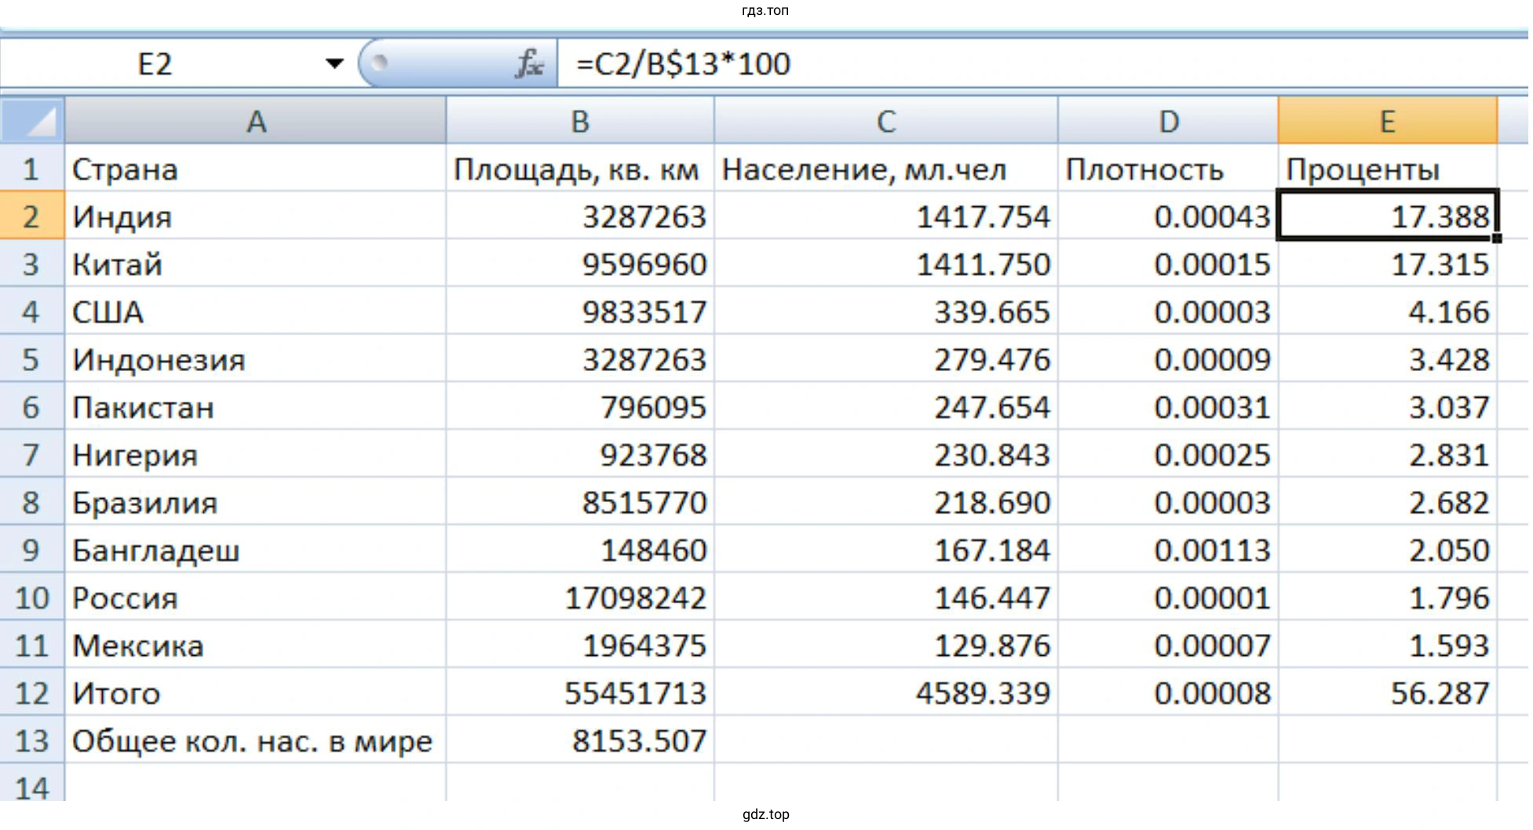Image resolution: width=1533 pixels, height=830 pixels.
Task: Select the cell 'Китай'
Action: click(256, 264)
